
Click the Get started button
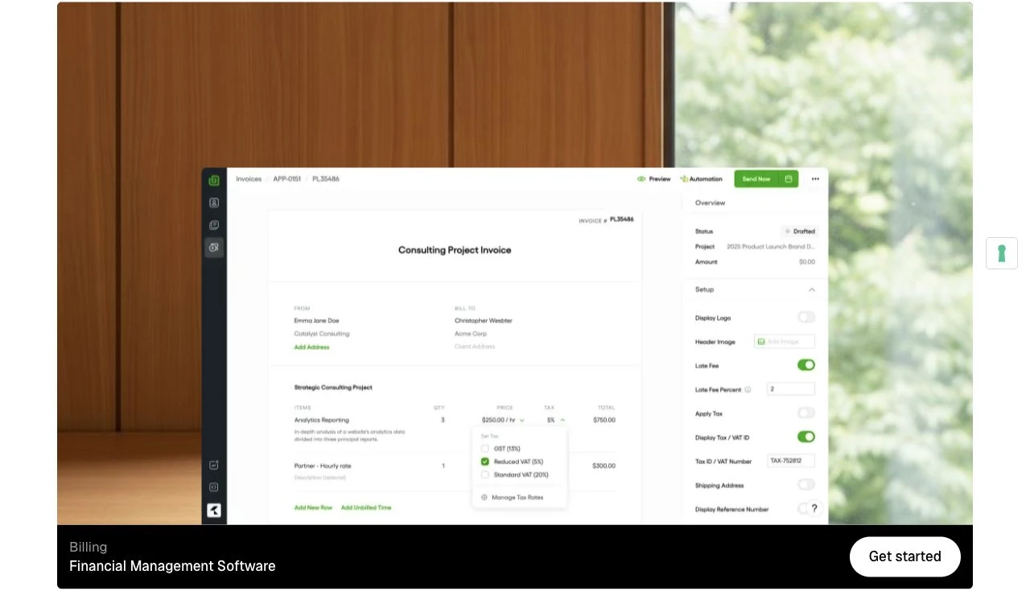click(x=905, y=556)
